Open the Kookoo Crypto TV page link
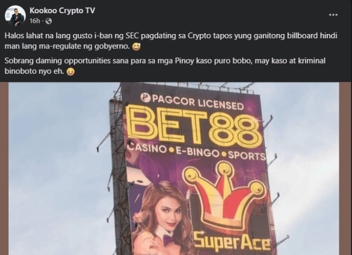Image resolution: width=352 pixels, height=255 pixels. (x=62, y=11)
